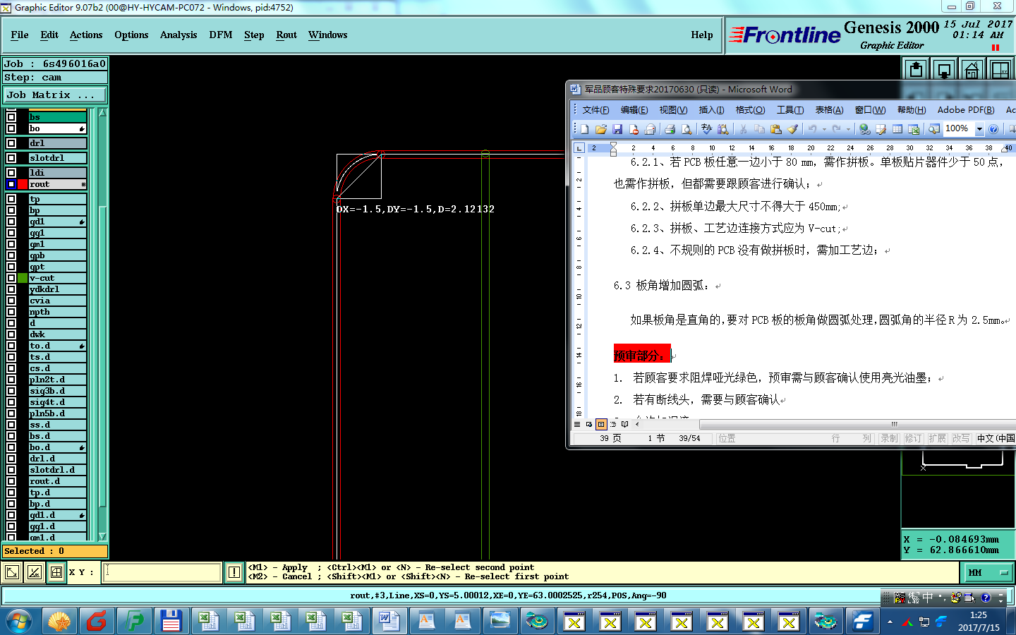This screenshot has height=635, width=1016.
Task: Click the grid snap icon near XY
Action: tap(56, 572)
